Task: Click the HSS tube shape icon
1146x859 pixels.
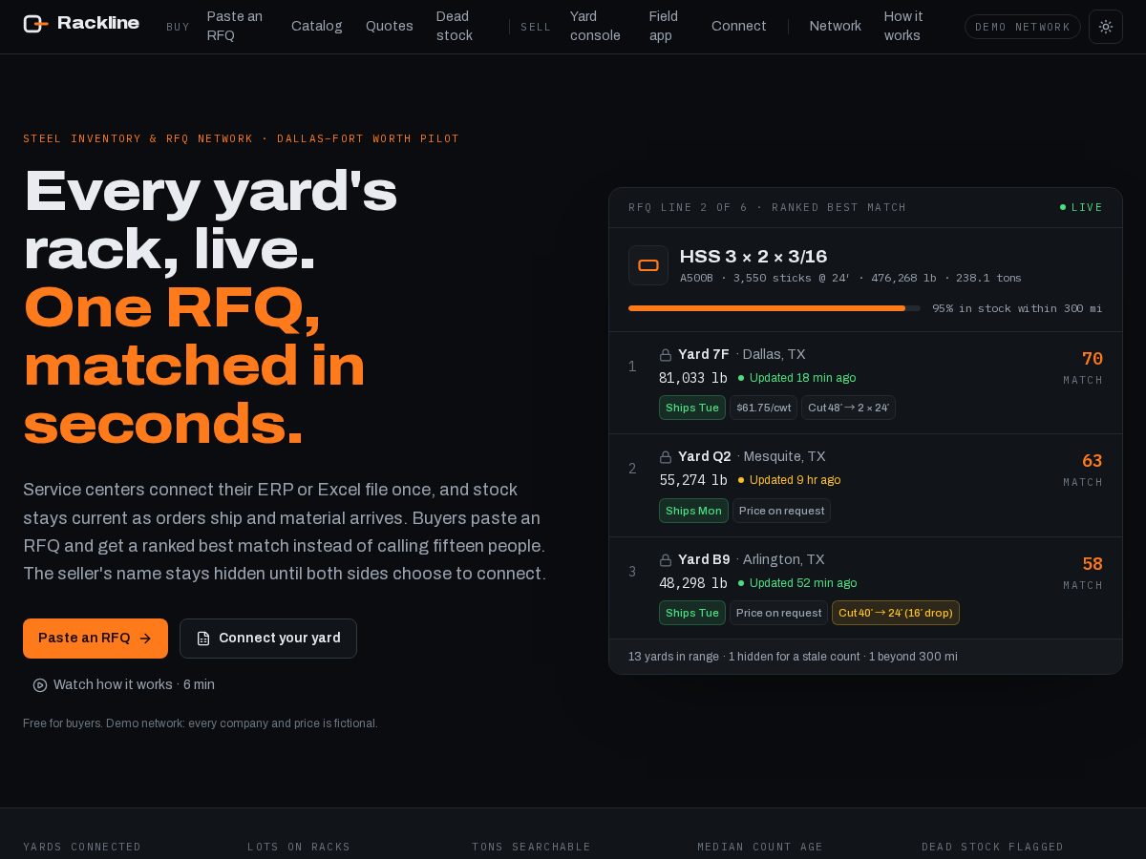Action: [x=648, y=265]
